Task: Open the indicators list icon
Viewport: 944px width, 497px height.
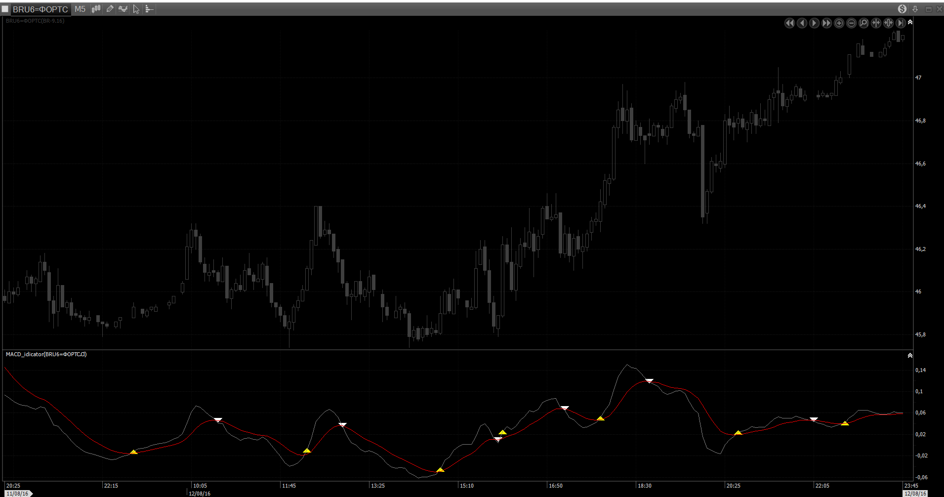Action: click(123, 9)
